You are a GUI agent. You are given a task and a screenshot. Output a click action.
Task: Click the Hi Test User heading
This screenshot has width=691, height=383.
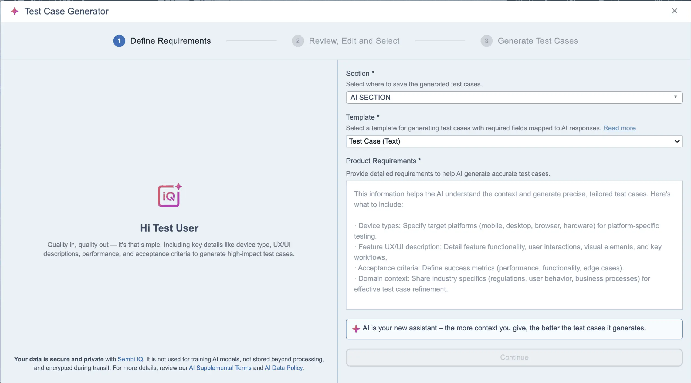pyautogui.click(x=169, y=228)
